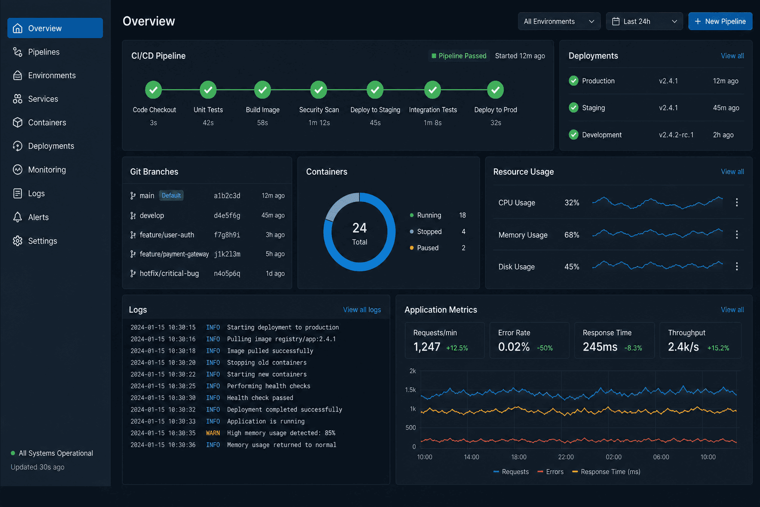Click the CPU Usage sparkline
This screenshot has width=760, height=507.
coord(658,203)
